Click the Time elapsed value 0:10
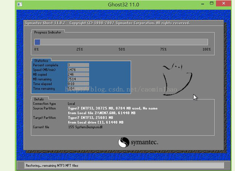This screenshot has height=171, width=235. click(x=78, y=84)
